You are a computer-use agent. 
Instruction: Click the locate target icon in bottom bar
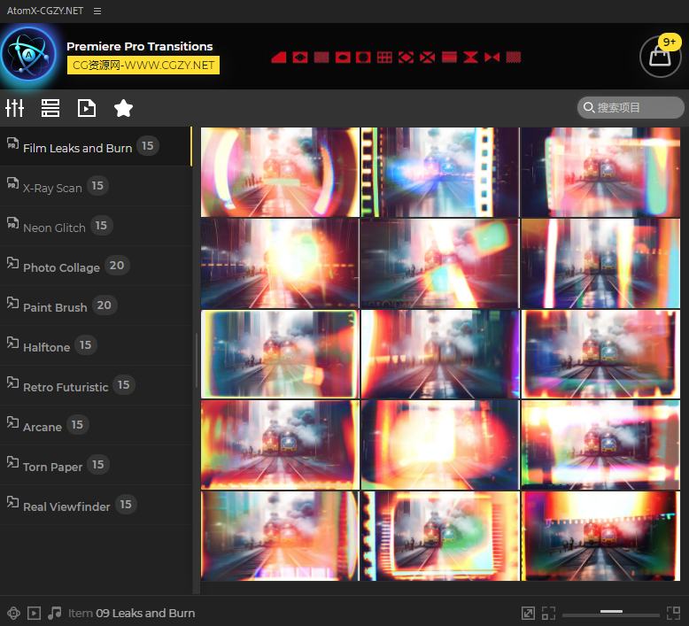(13, 613)
